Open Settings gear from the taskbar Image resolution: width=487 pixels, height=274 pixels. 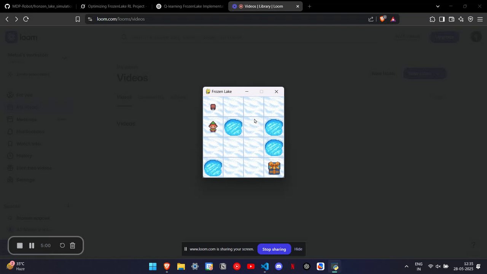click(195, 266)
